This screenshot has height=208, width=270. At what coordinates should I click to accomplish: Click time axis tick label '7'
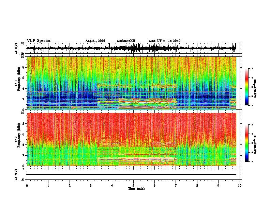tap(176, 186)
